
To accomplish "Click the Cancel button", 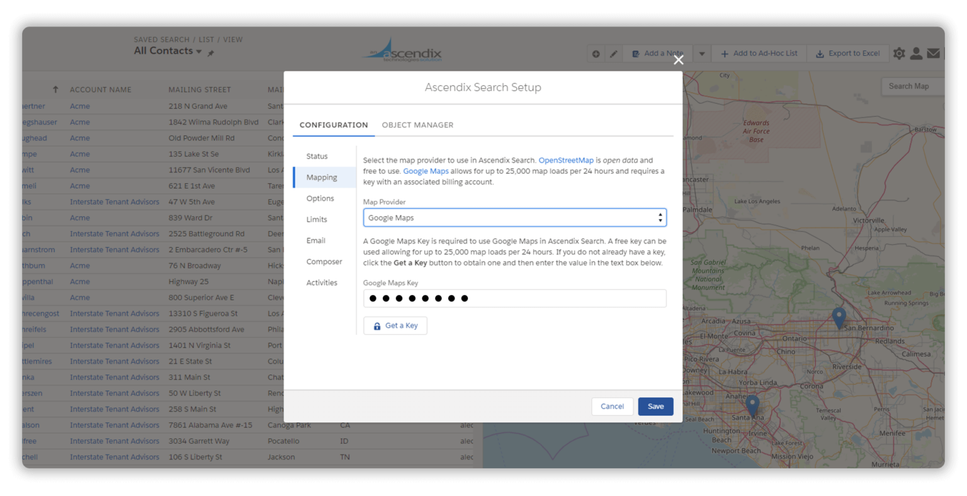I will coord(612,407).
